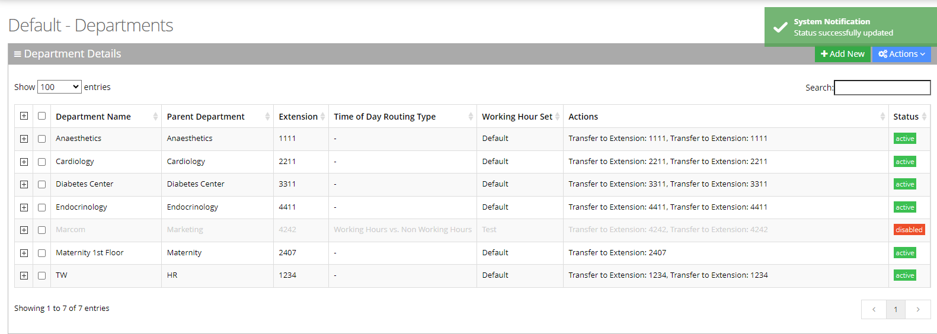This screenshot has width=937, height=334.
Task: Sort by Status column arrows
Action: tap(924, 117)
